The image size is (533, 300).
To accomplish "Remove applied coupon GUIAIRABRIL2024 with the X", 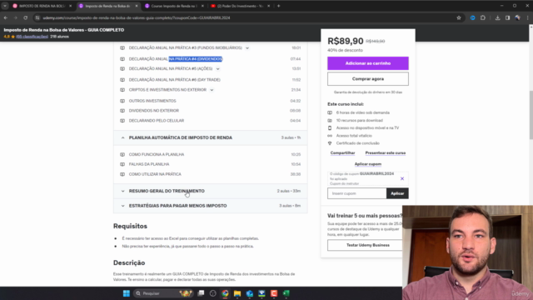I will click(x=402, y=178).
